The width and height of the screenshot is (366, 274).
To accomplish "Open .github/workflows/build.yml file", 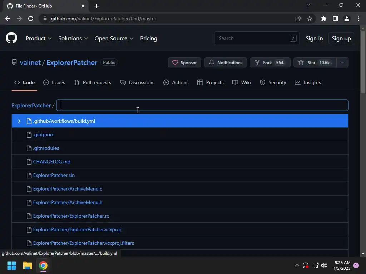I will click(64, 121).
